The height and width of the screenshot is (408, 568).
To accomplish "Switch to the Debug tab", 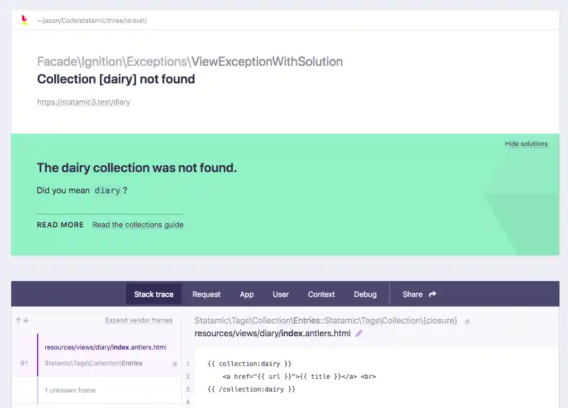I will 365,294.
